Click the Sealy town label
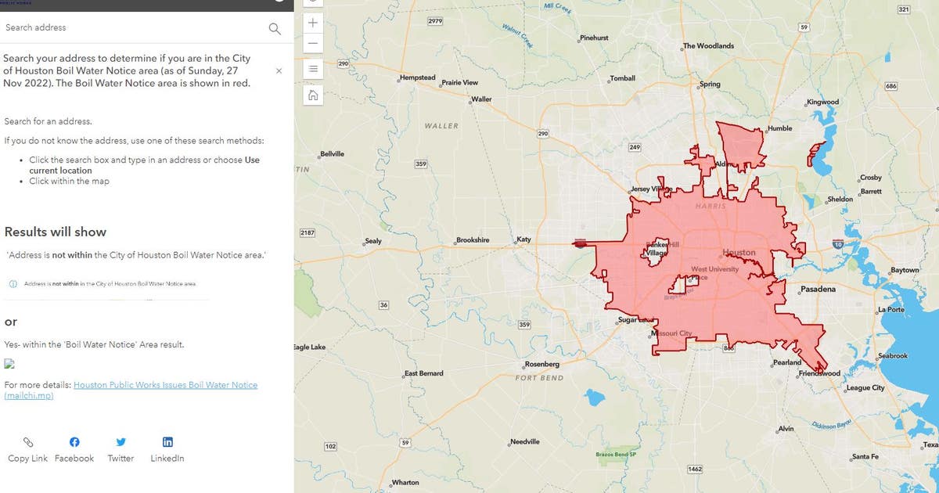Image resolution: width=939 pixels, height=493 pixels. click(x=373, y=241)
